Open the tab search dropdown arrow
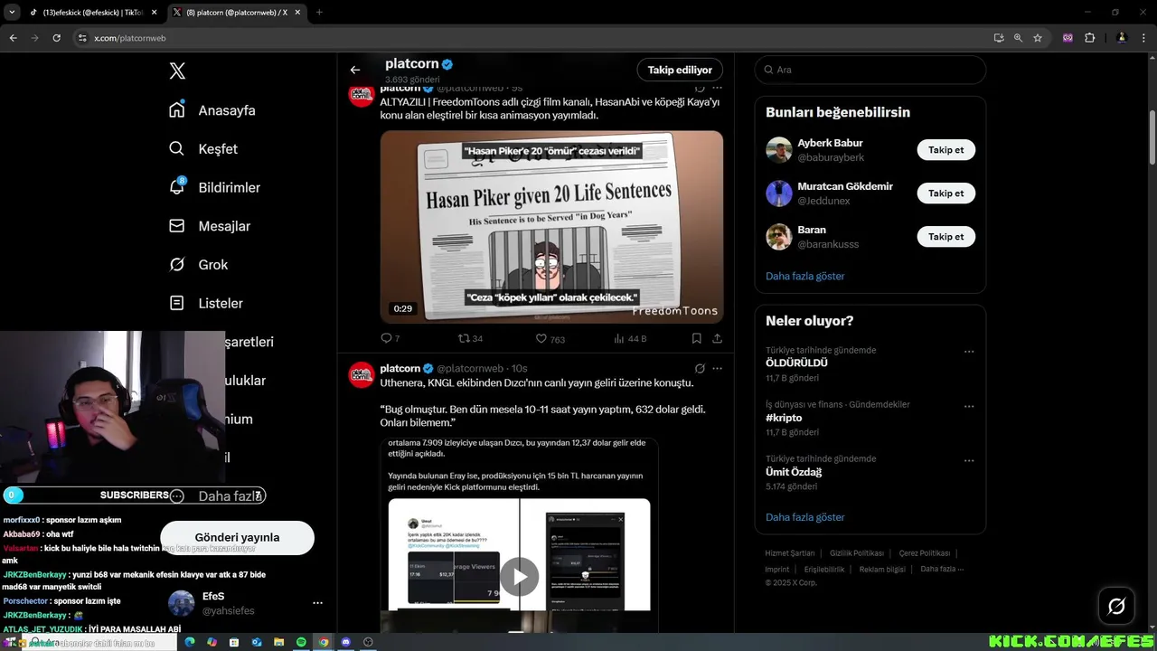1157x651 pixels. 12,13
